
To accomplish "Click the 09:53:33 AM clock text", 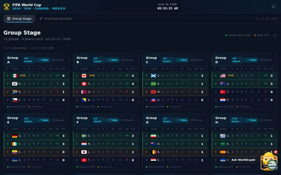I will tap(168, 8).
